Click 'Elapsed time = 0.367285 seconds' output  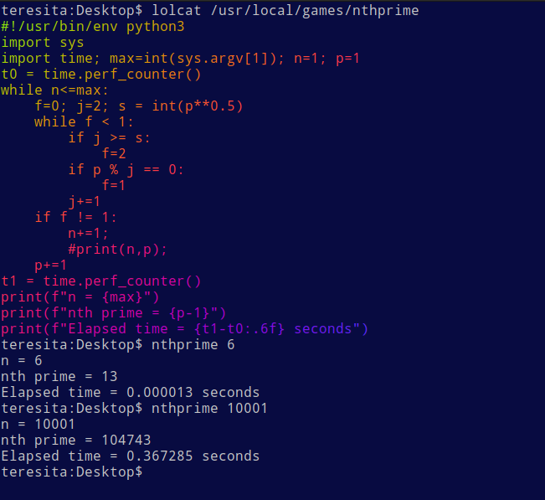(131, 456)
